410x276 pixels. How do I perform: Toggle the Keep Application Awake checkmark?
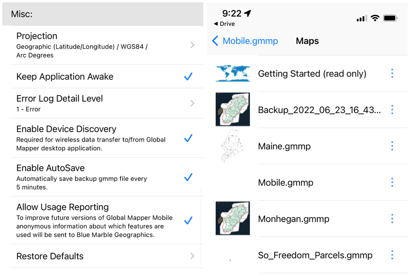tap(188, 77)
